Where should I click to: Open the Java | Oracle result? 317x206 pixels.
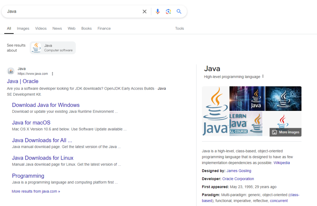(23, 81)
